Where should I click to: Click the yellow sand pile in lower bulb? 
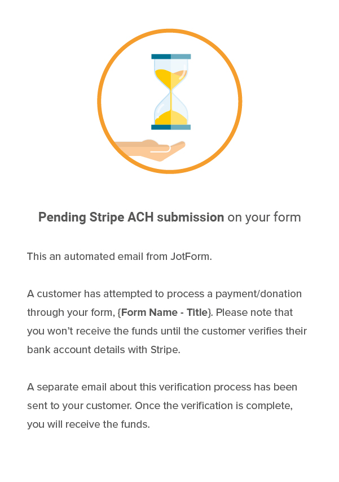pyautogui.click(x=171, y=118)
